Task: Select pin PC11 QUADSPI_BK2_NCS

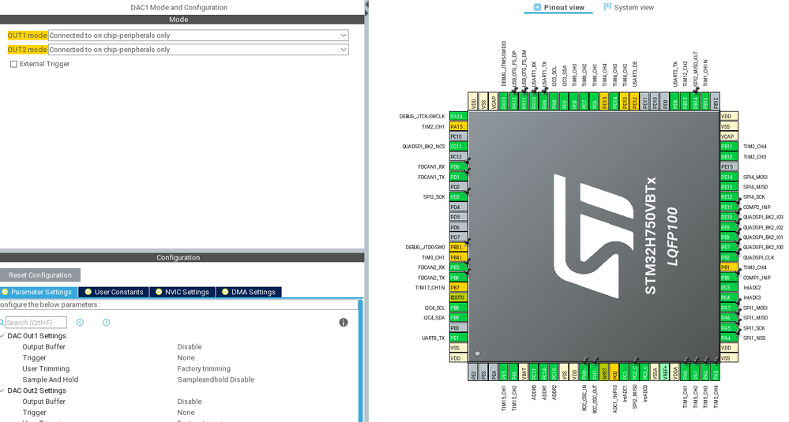Action: click(x=458, y=147)
